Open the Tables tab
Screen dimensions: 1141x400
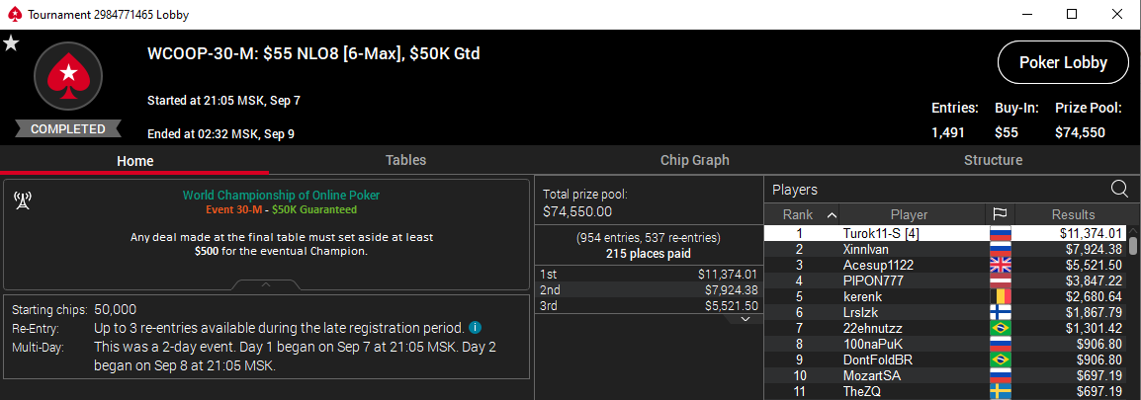coord(405,160)
